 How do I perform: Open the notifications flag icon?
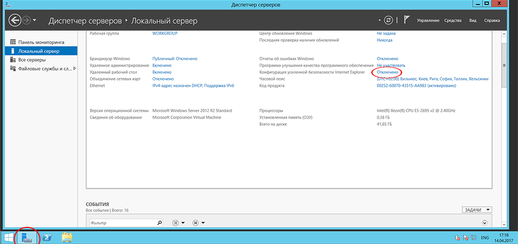407,20
